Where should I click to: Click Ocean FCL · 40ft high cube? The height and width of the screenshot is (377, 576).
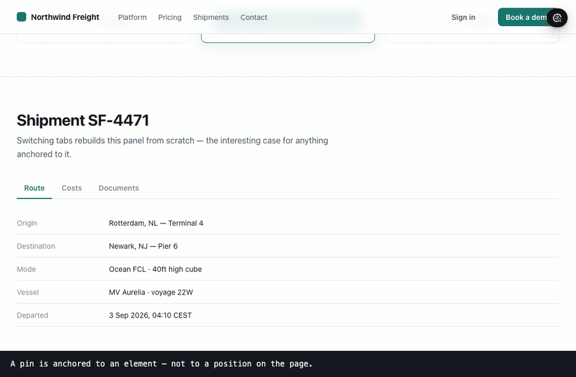click(155, 269)
